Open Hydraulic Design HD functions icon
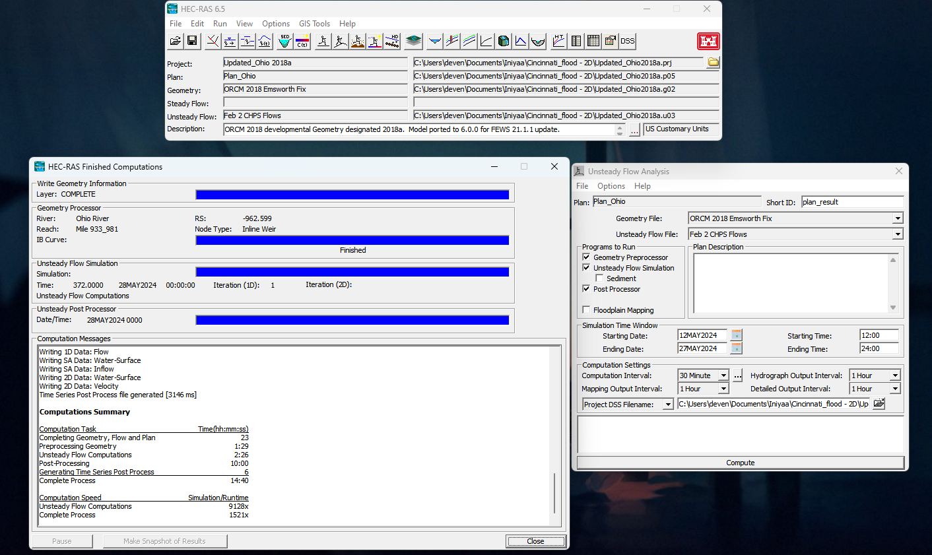This screenshot has height=555, width=932. pos(392,41)
